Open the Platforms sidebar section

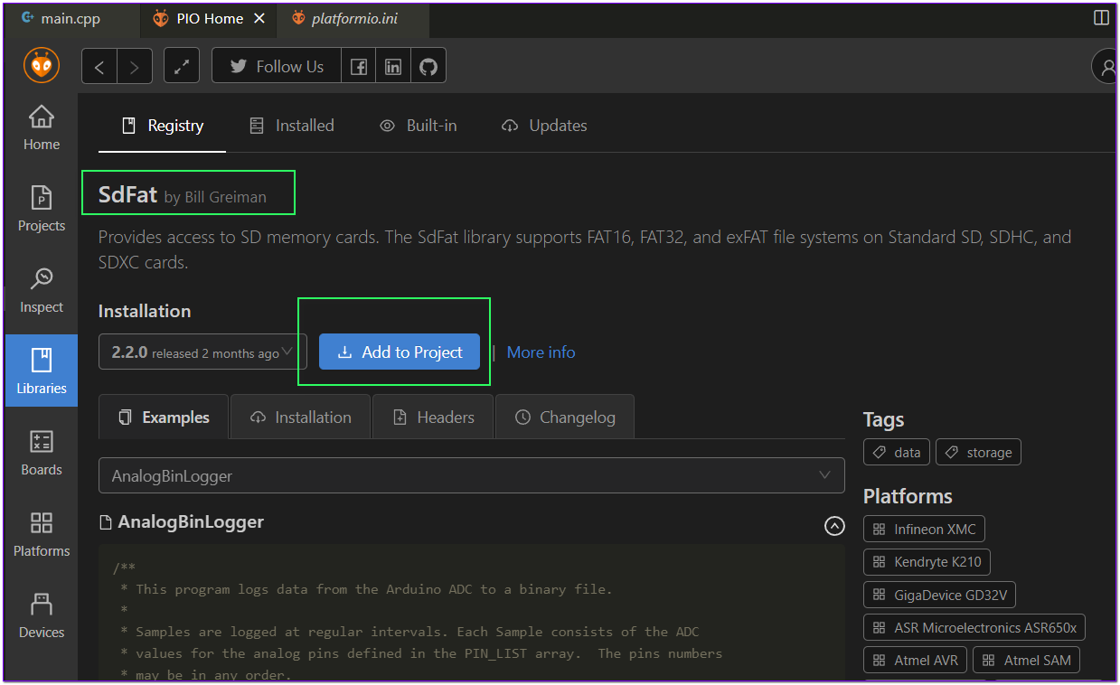click(42, 535)
